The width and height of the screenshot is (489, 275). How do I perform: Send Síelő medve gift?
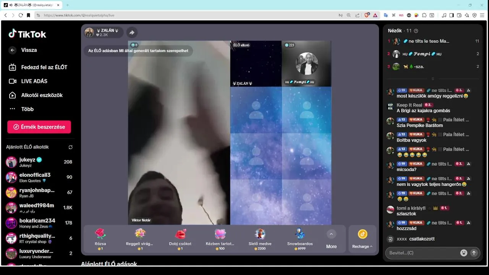point(260,239)
